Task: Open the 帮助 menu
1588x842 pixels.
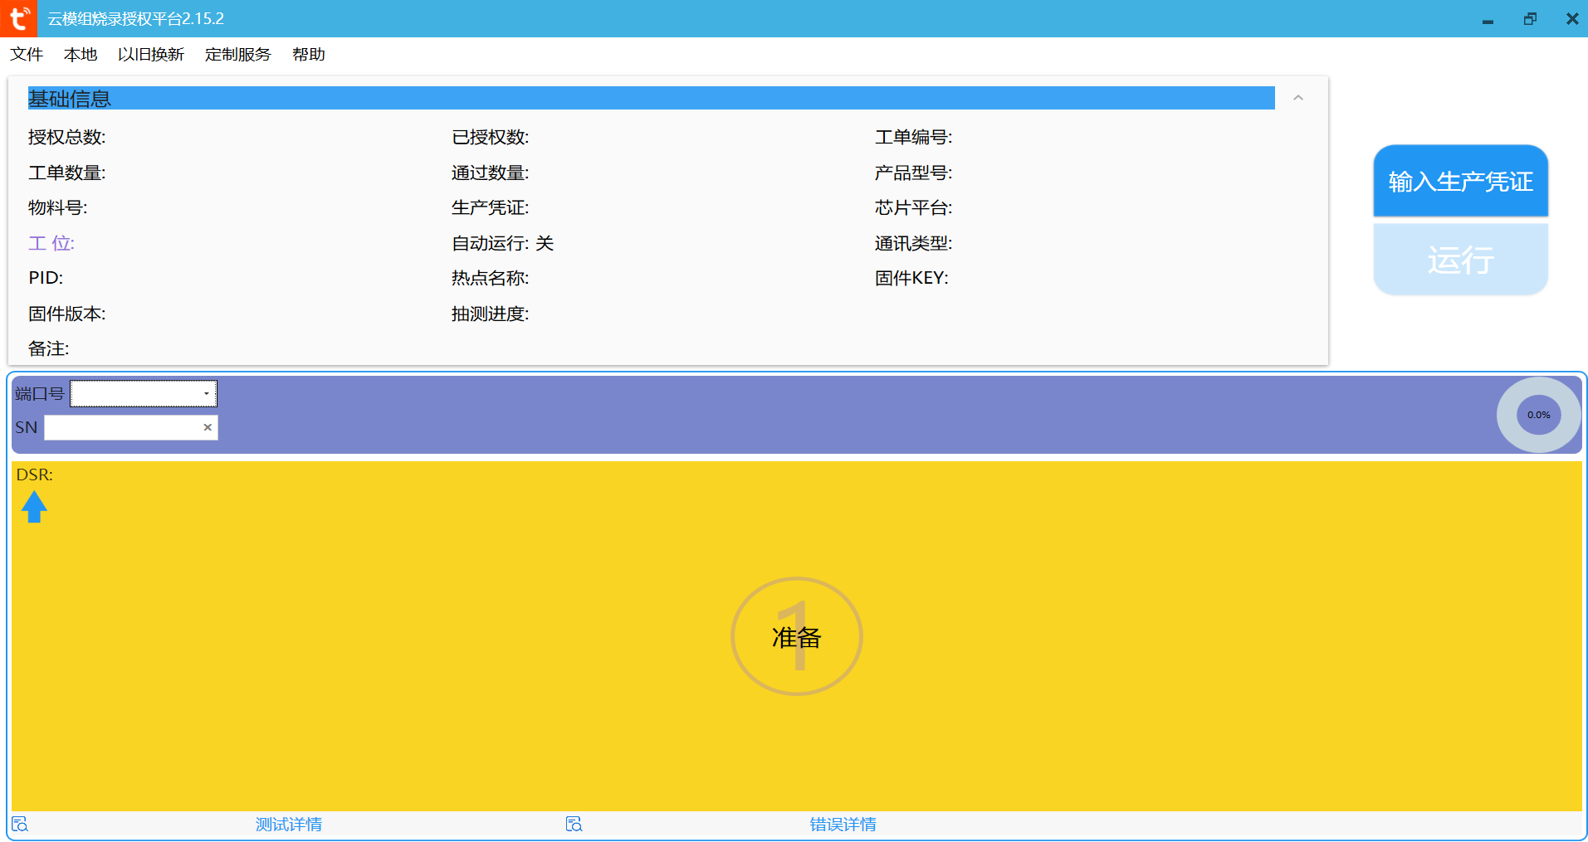Action: coord(309,54)
